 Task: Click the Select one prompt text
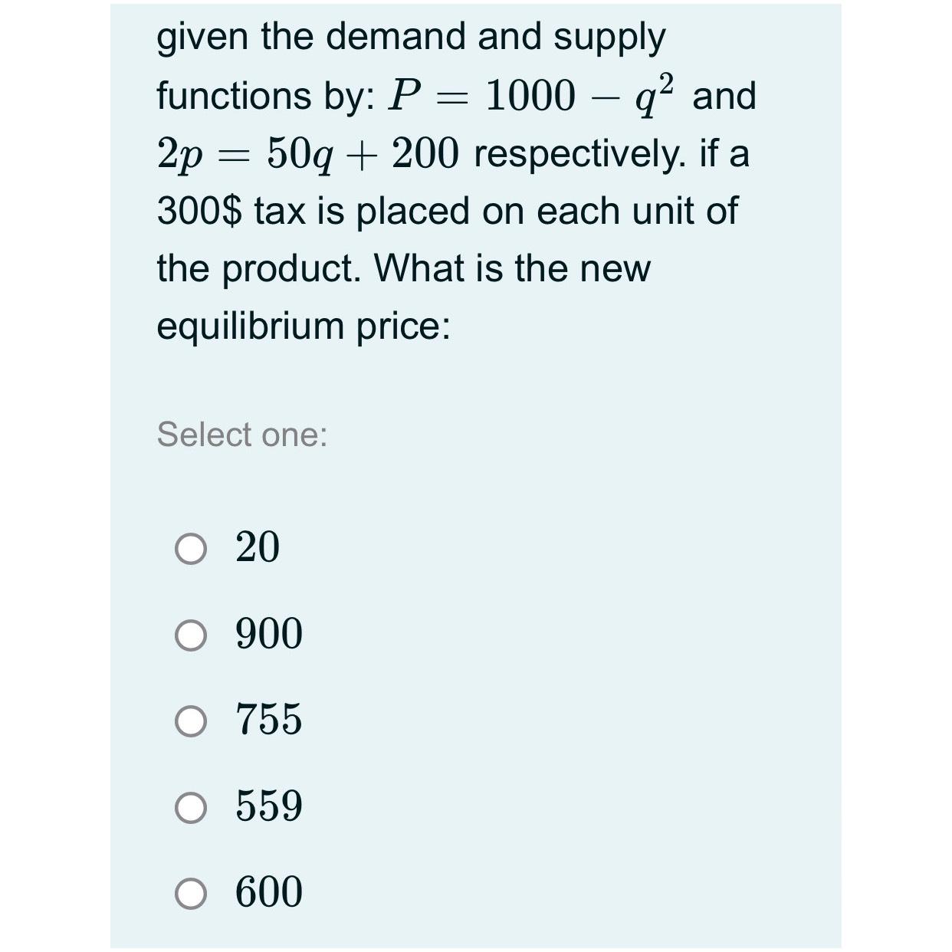(241, 435)
